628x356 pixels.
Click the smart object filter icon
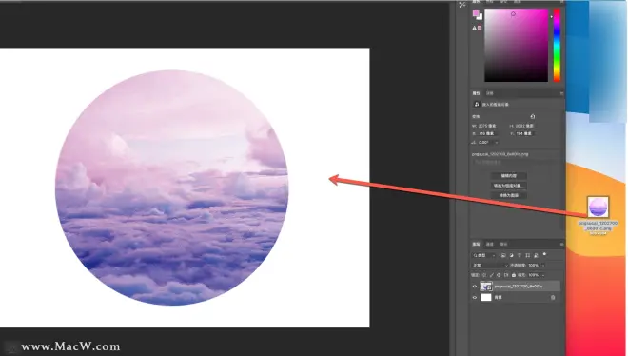point(536,255)
